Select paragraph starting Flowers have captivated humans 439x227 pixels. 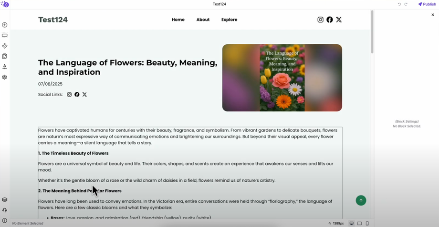tap(188, 137)
